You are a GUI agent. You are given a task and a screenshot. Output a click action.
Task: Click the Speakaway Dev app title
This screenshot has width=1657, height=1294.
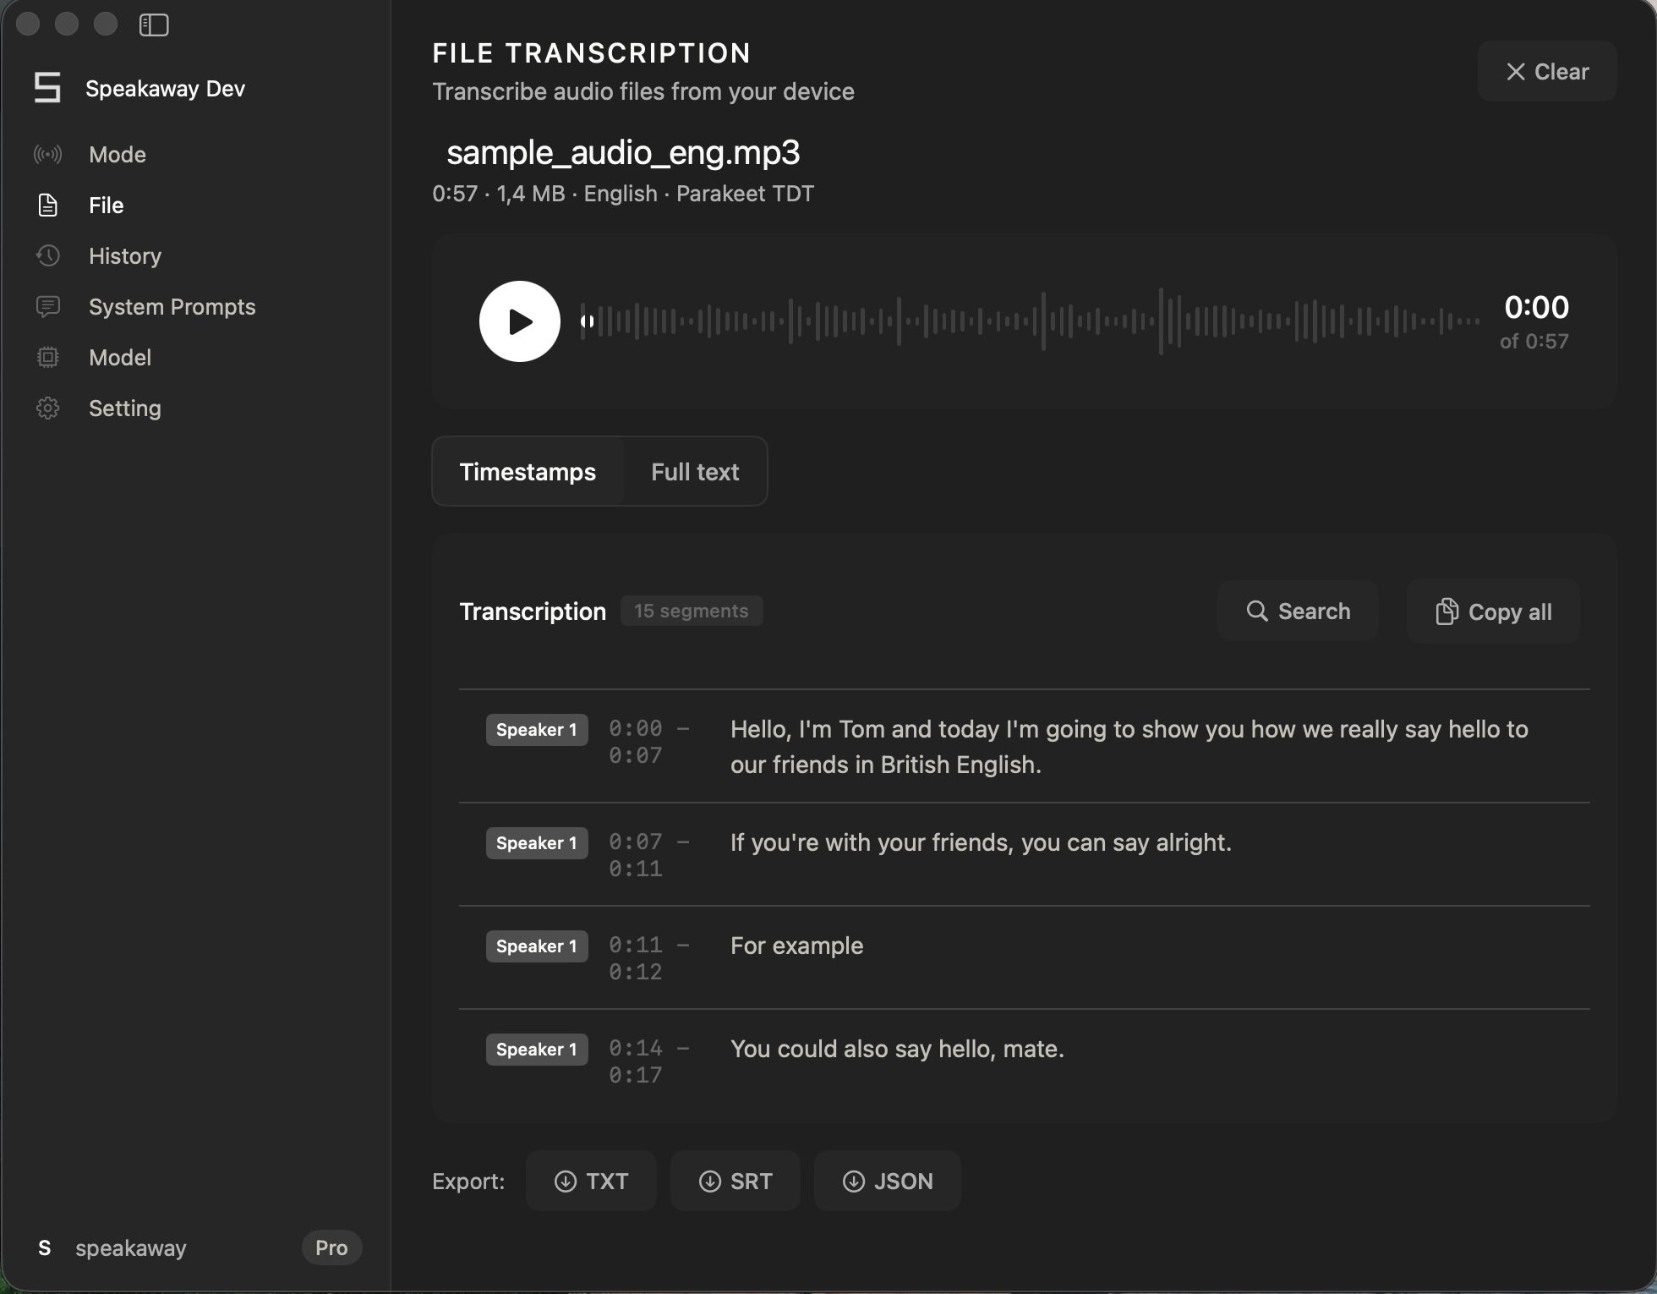166,89
